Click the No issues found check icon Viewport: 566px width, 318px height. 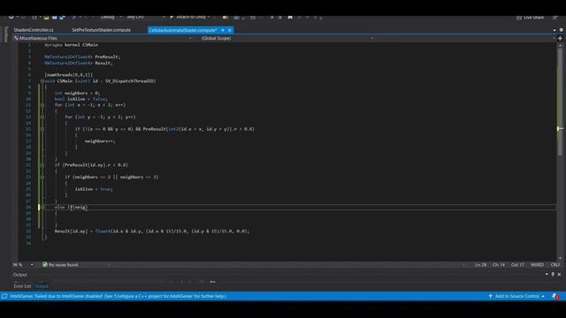pyautogui.click(x=45, y=265)
